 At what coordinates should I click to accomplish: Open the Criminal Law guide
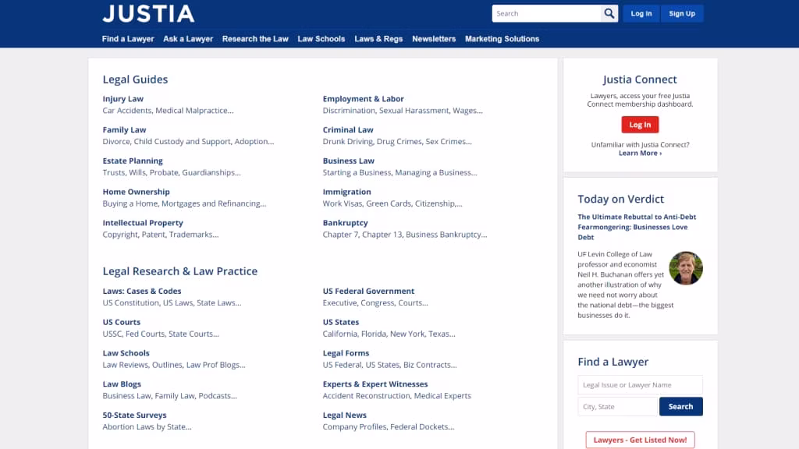[348, 130]
